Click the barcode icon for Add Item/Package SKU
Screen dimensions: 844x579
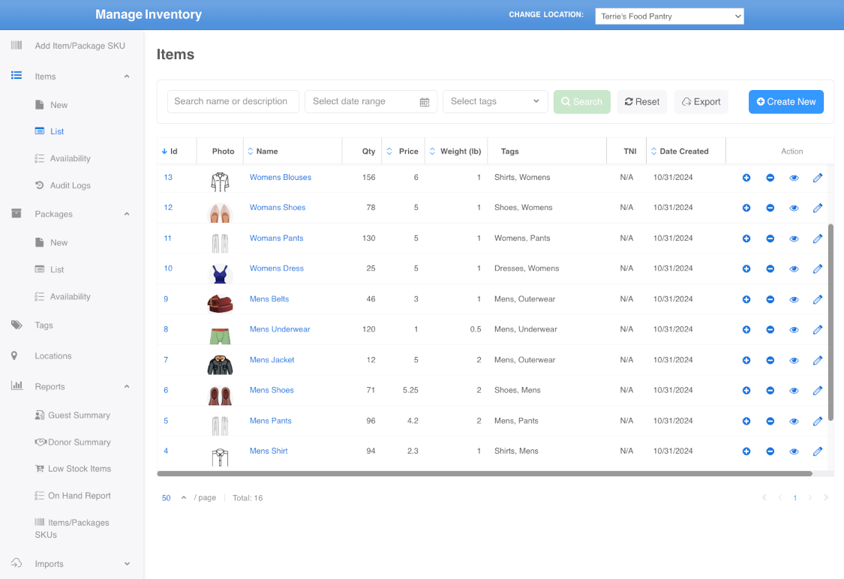pos(17,46)
